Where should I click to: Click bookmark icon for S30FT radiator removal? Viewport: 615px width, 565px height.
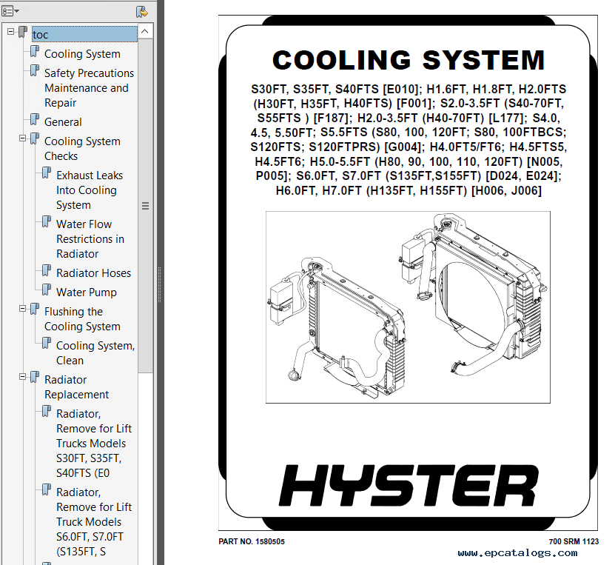pos(47,411)
